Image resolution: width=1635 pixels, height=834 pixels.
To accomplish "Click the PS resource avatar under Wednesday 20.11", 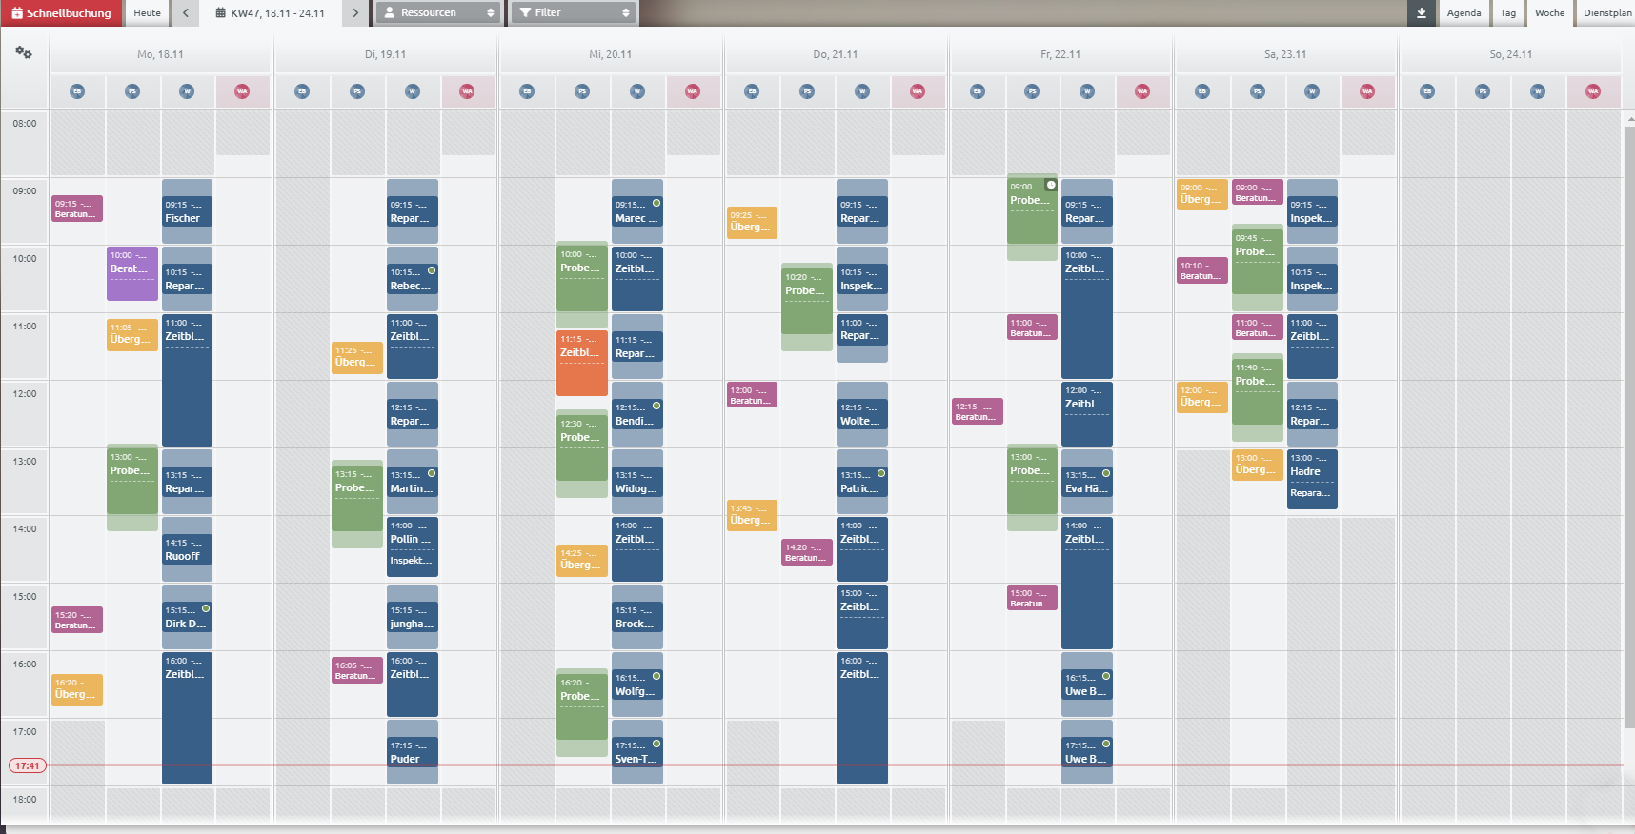I will (582, 91).
